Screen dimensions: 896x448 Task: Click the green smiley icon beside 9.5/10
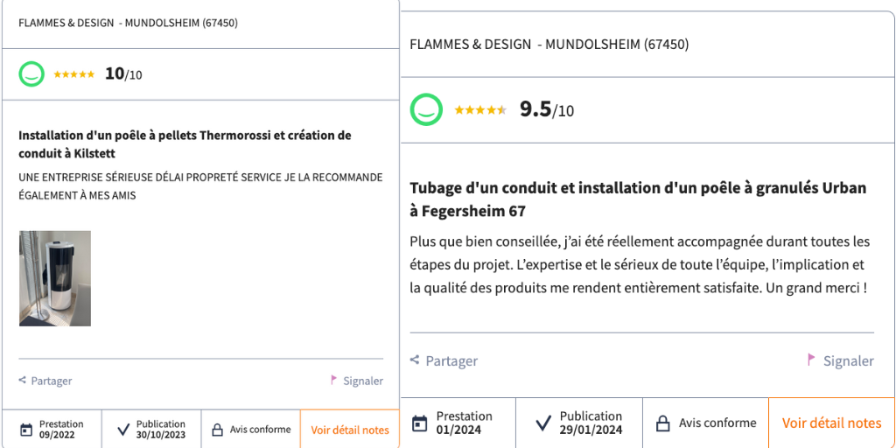[x=426, y=109]
